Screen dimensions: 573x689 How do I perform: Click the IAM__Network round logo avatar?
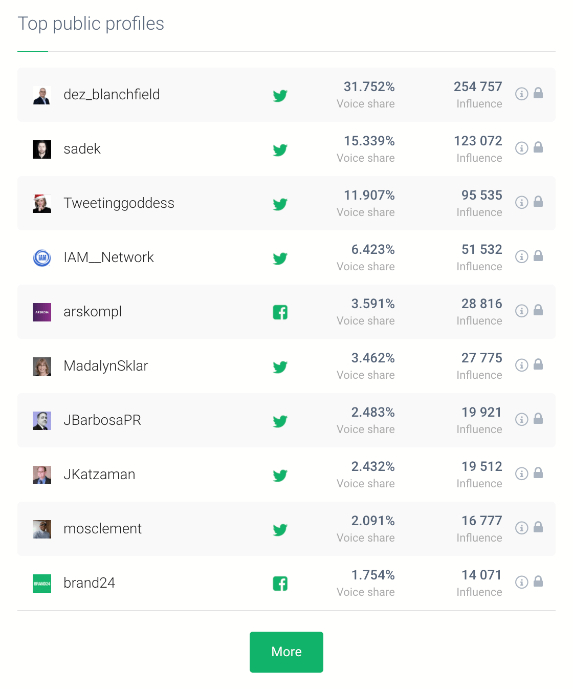tap(42, 258)
